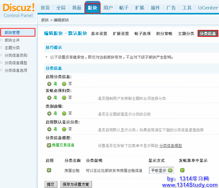Screen dimensions: 219x188
Task: Switch to the 积分策略 sub-tab
Action: pyautogui.click(x=164, y=34)
